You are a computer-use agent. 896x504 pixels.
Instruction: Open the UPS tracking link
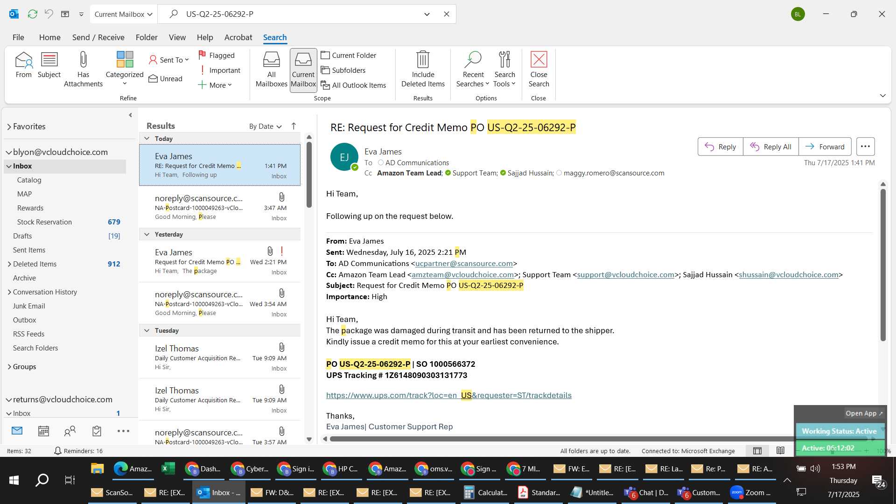click(448, 395)
